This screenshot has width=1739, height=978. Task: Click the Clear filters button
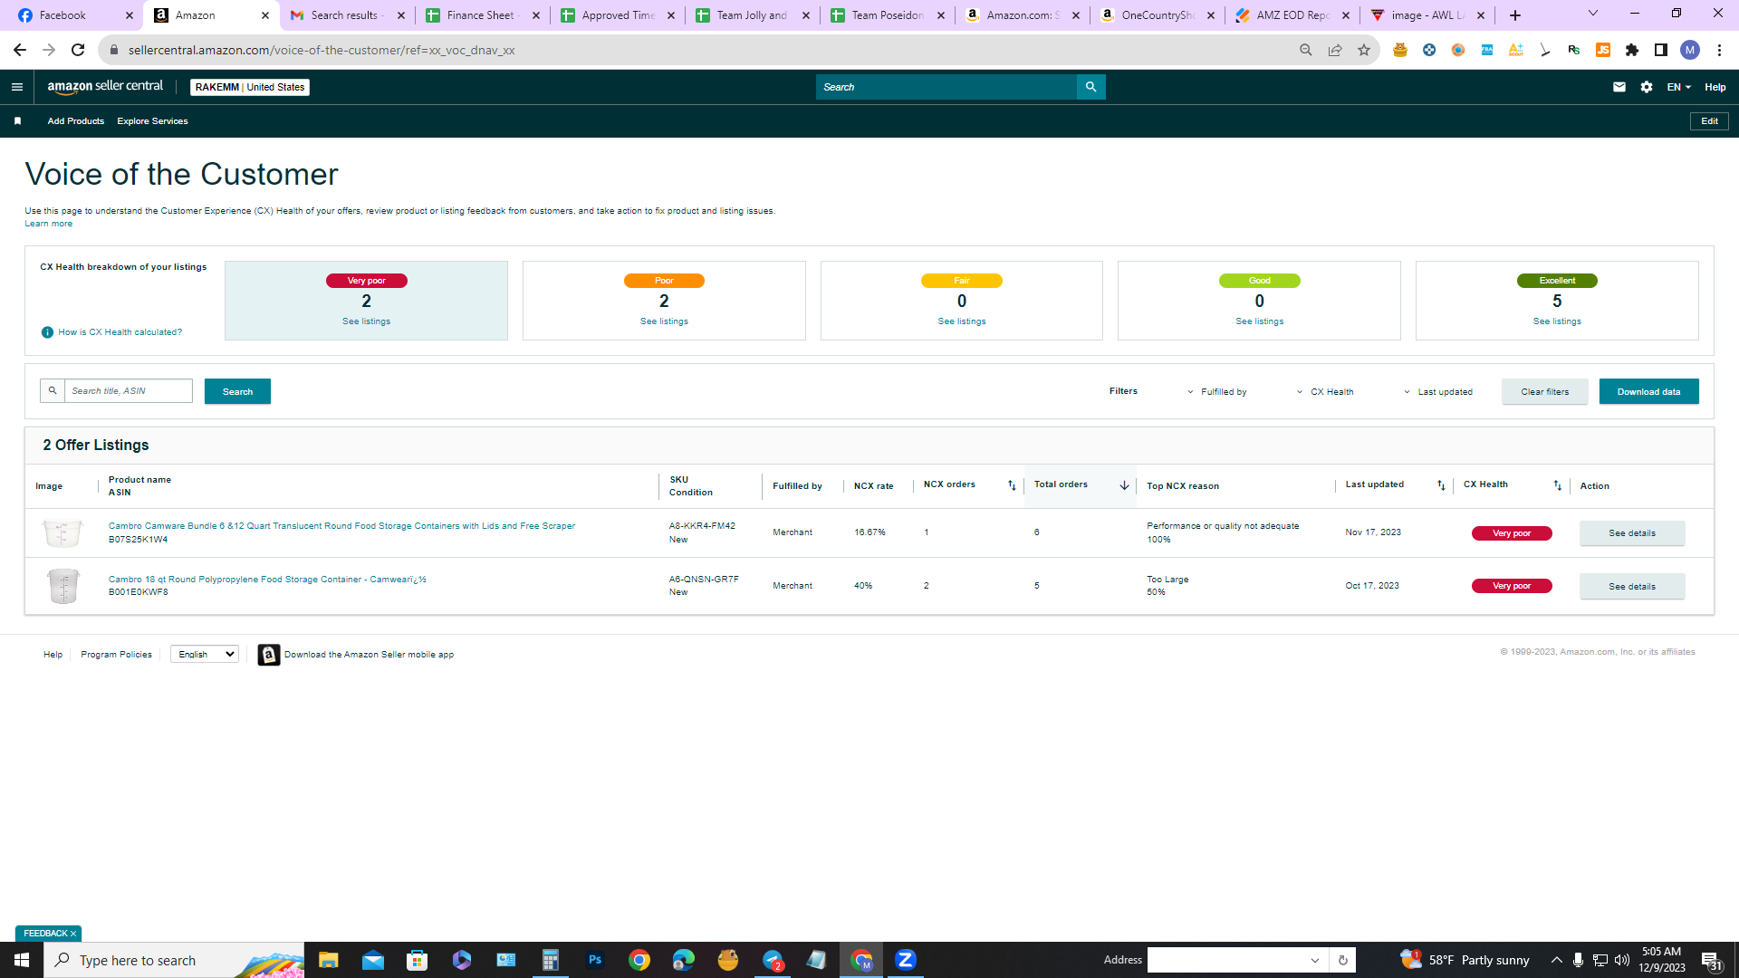[1544, 392]
